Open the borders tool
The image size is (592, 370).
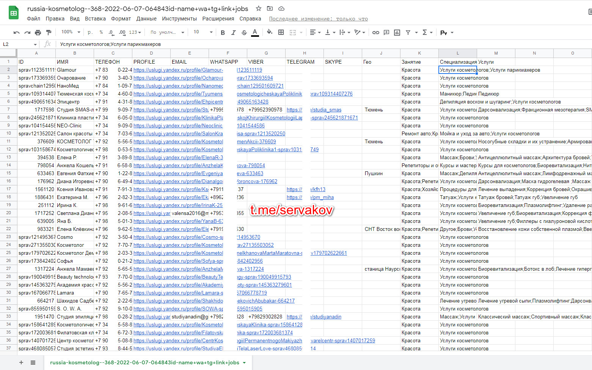281,33
